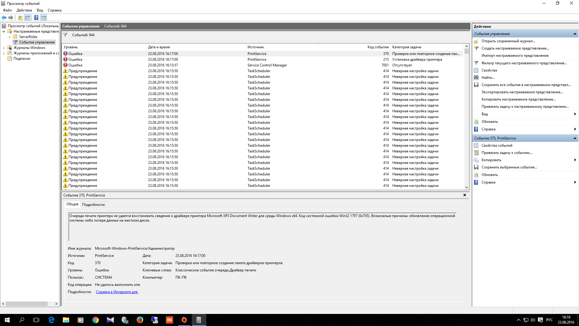The width and height of the screenshot is (579, 326).
Task: Toggle the action pane toolbar icon
Action: 44,18
